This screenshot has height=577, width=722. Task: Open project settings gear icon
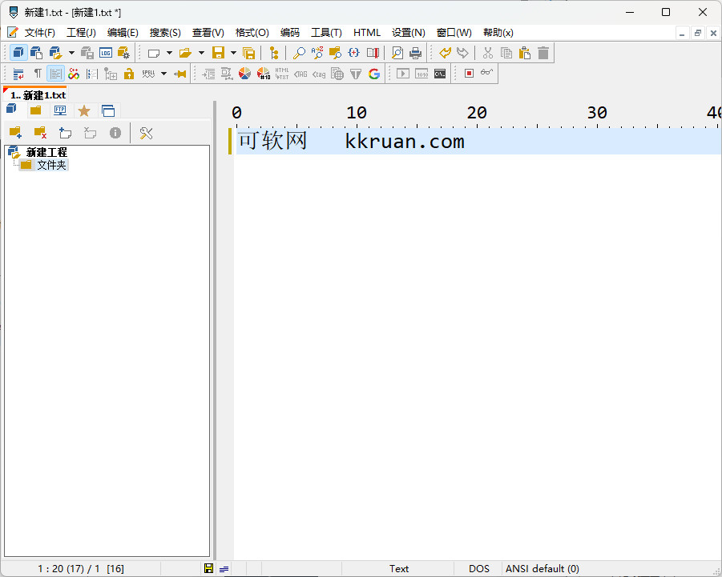[123, 53]
